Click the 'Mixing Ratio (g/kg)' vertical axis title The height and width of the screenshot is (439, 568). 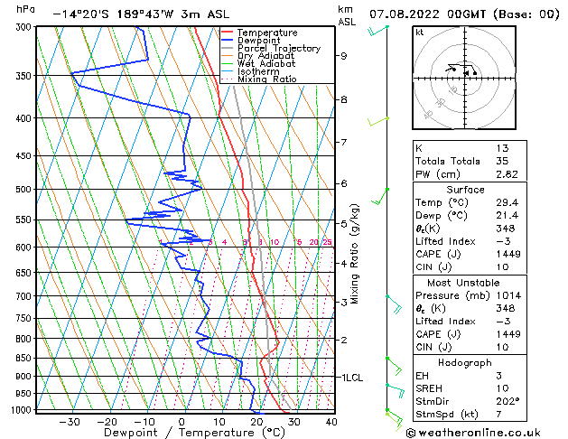click(354, 254)
